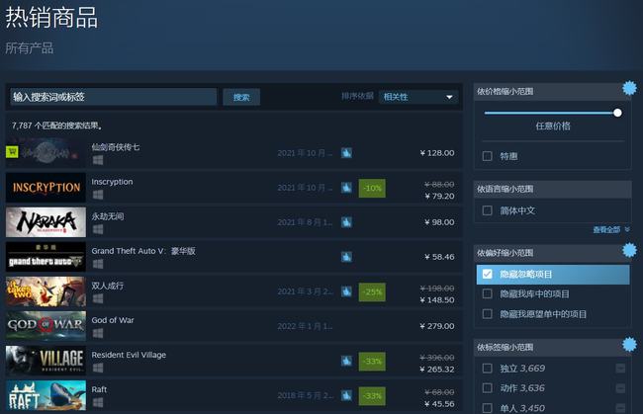
Task: Click the green cart icon on 仙剑奇侠传七 thumbnail
Action: [12, 152]
